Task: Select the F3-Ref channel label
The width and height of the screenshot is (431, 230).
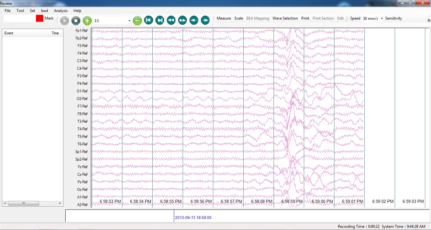Action: 83,46
